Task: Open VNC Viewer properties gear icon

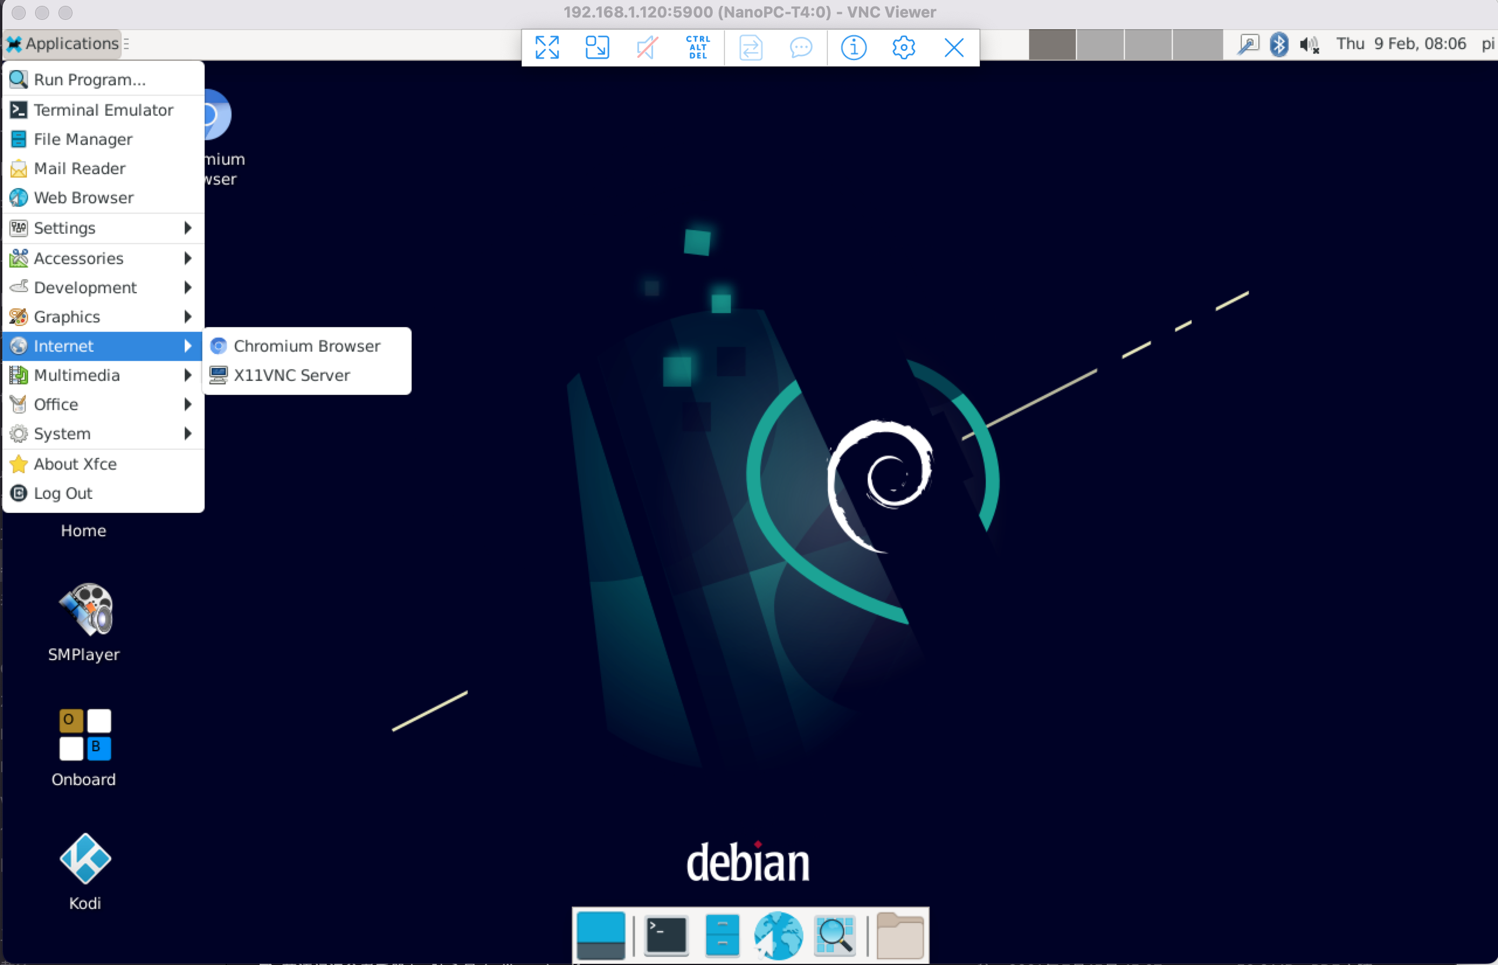Action: [903, 47]
